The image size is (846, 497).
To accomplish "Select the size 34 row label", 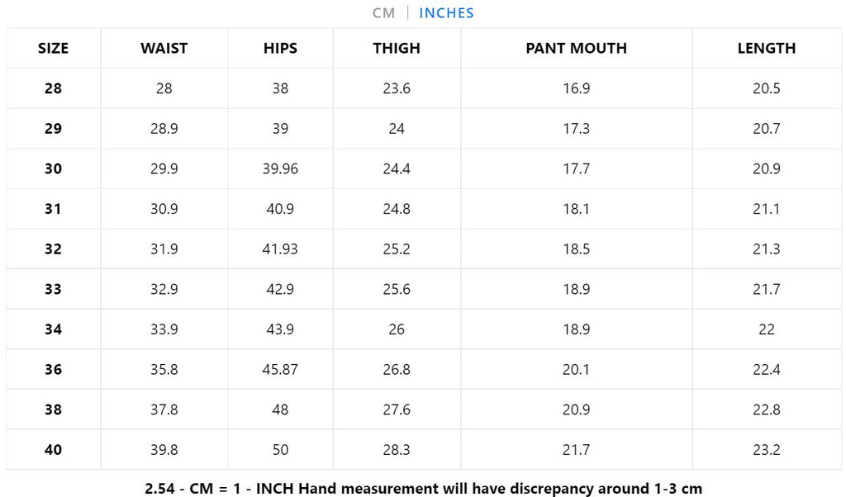I will coord(53,329).
